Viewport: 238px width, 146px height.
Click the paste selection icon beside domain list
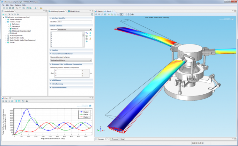click(x=87, y=39)
